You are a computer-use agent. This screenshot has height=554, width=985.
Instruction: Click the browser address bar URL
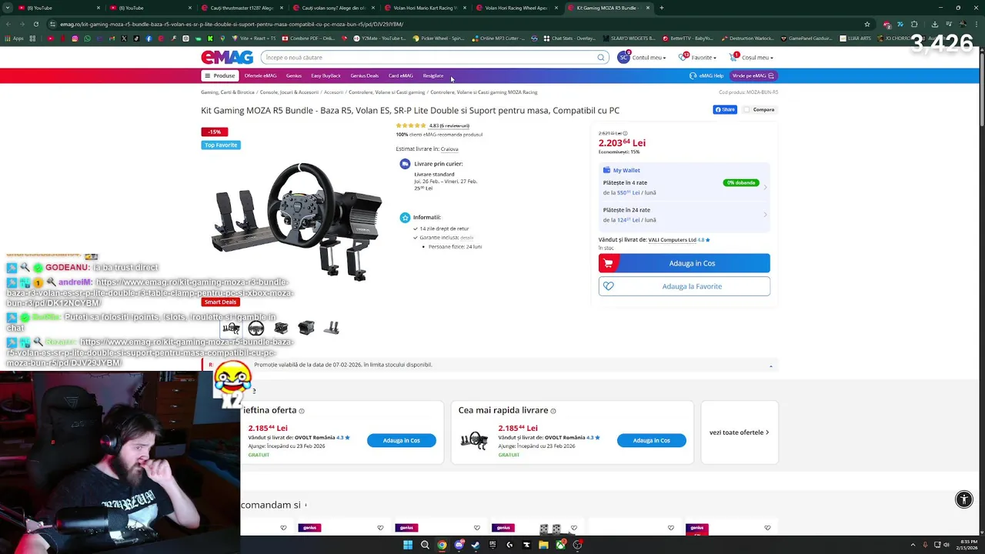coord(231,24)
